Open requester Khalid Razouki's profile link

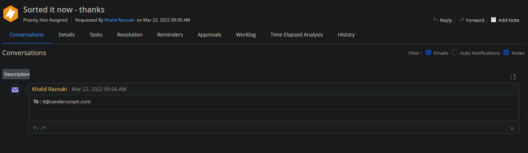click(x=119, y=20)
